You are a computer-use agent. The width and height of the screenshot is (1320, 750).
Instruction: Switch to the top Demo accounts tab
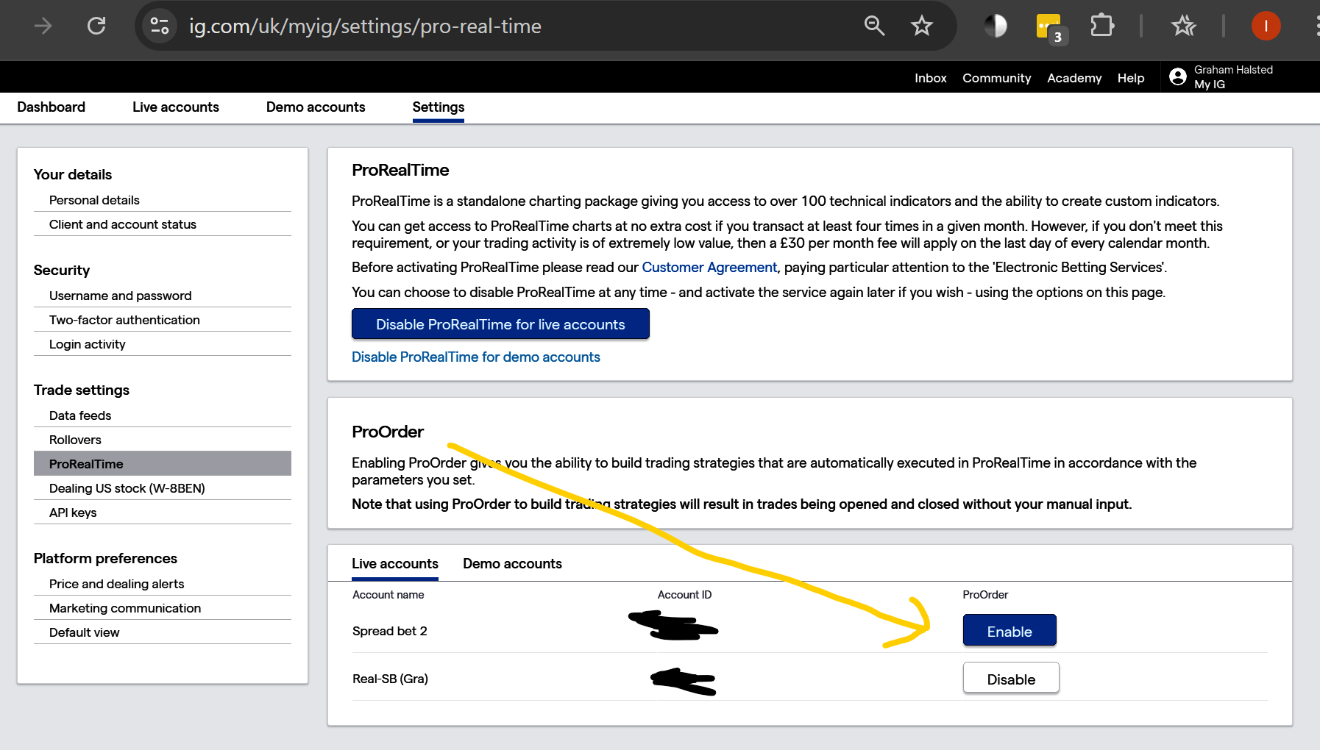coord(316,107)
